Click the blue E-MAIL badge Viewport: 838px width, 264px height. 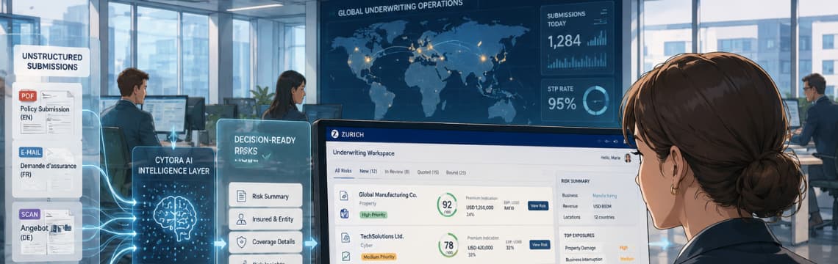click(x=30, y=152)
